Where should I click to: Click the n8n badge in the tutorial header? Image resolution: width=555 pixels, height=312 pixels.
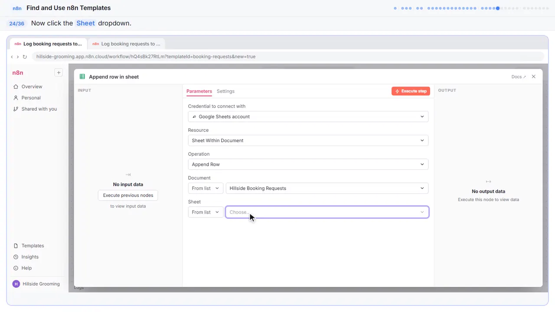point(17,8)
